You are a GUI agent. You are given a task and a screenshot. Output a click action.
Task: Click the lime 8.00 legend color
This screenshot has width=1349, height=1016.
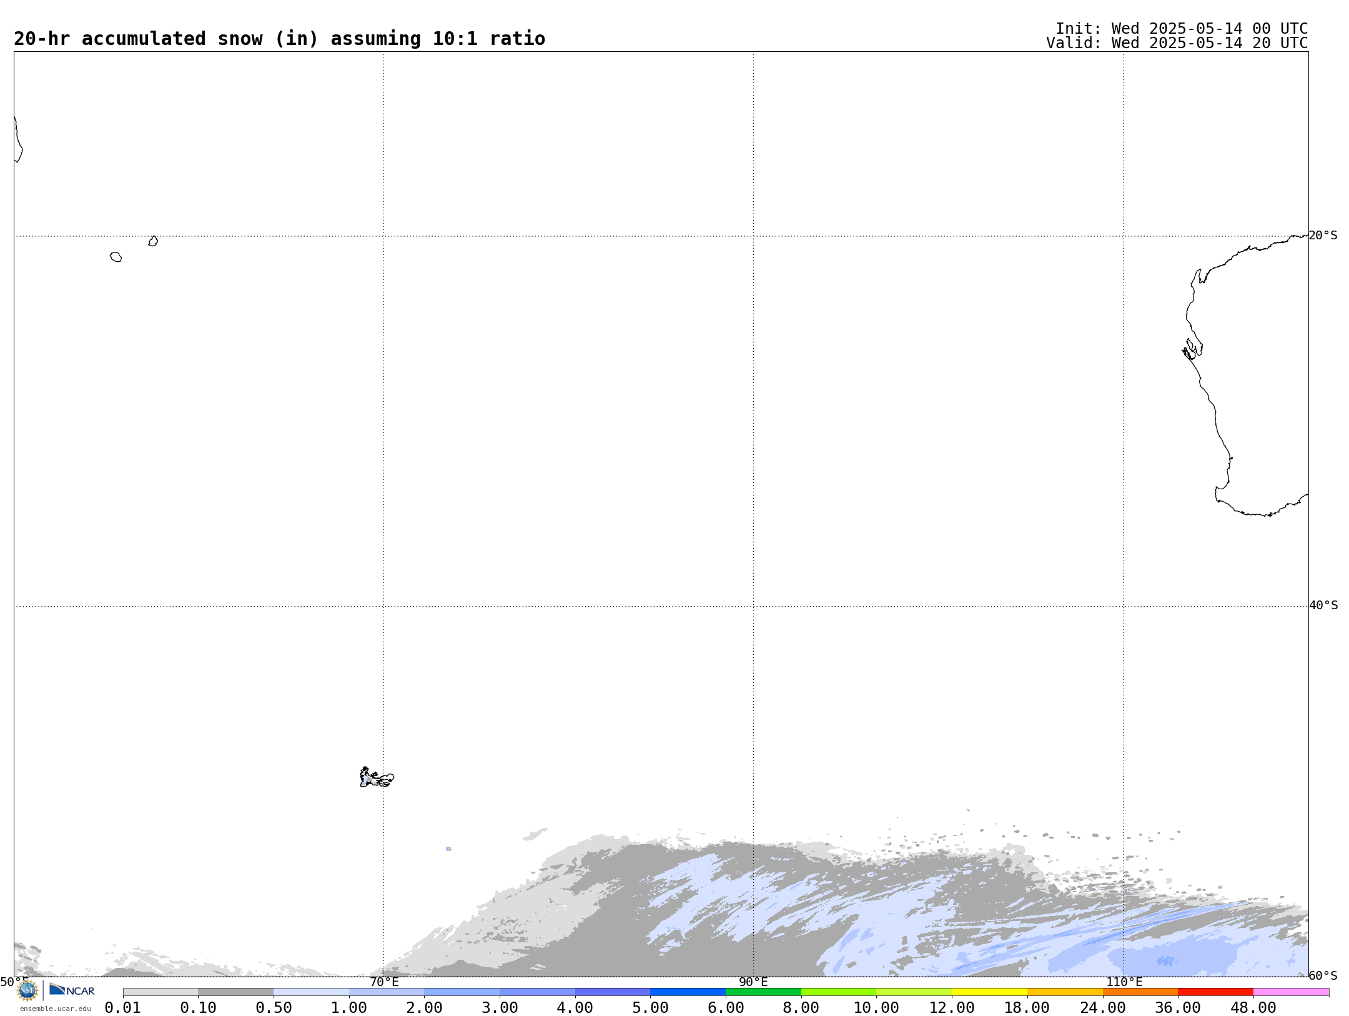(x=839, y=992)
